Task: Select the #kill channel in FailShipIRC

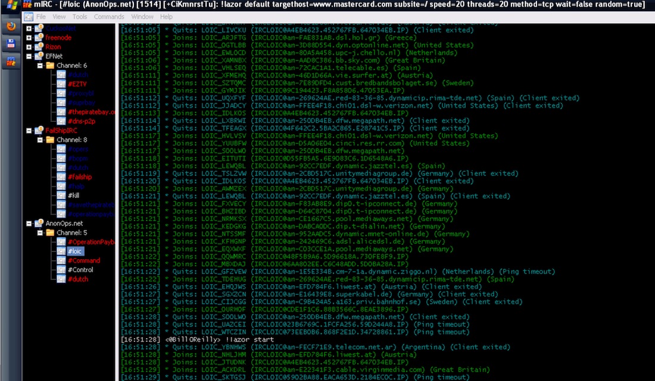Action: point(73,196)
